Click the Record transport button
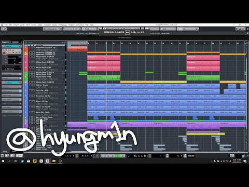249x187 pixels. coord(123,156)
